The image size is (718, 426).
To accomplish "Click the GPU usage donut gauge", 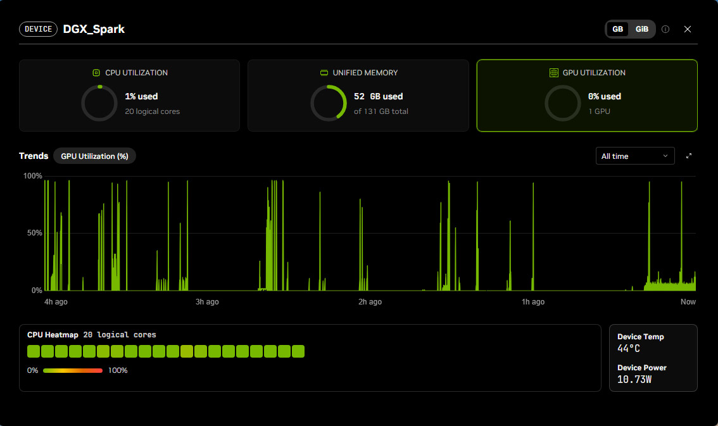I will 563,103.
